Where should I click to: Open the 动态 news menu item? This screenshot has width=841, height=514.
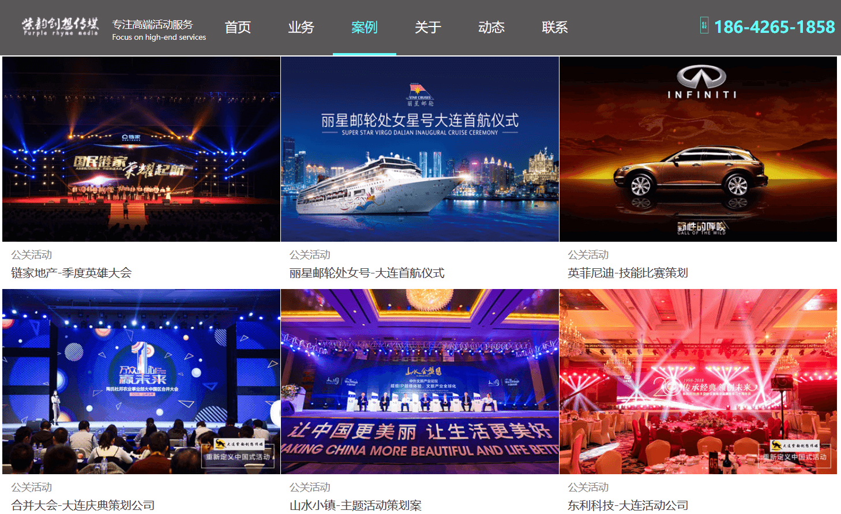tap(491, 27)
